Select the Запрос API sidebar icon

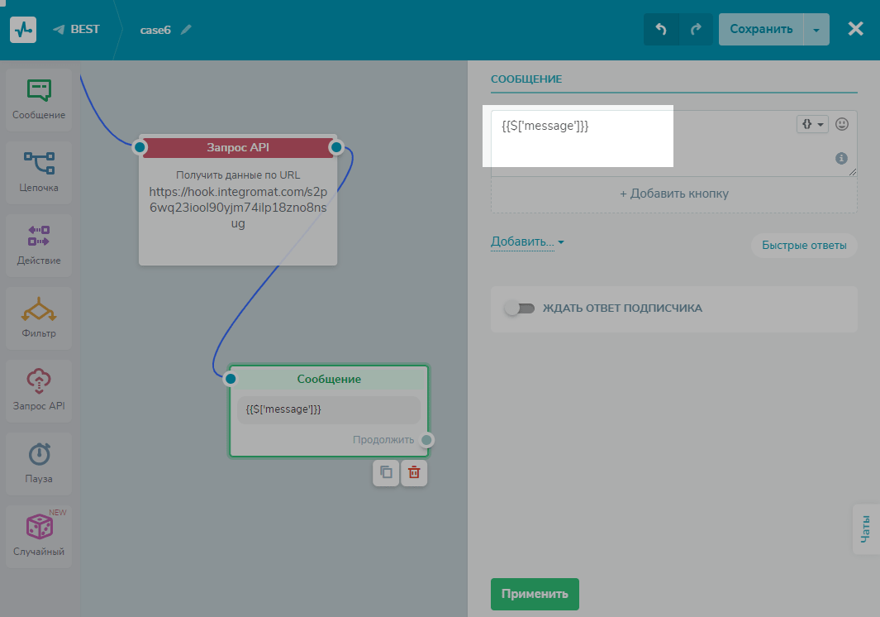39,390
